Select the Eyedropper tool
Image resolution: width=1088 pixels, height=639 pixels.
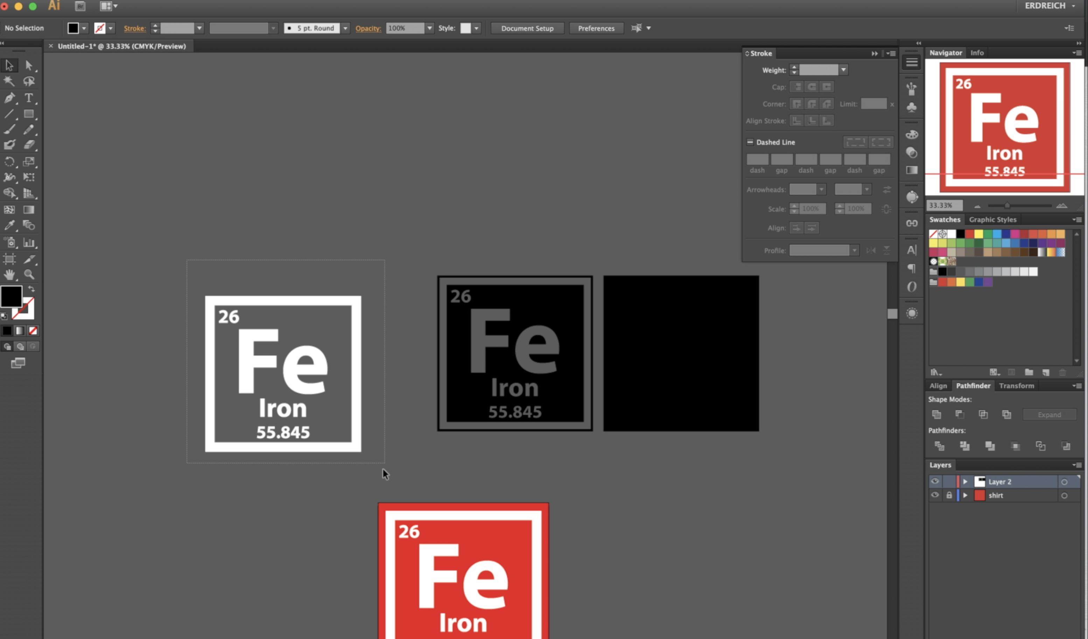(x=9, y=225)
